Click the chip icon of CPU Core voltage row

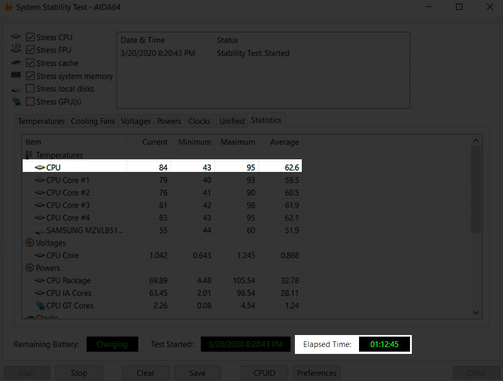[40, 255]
